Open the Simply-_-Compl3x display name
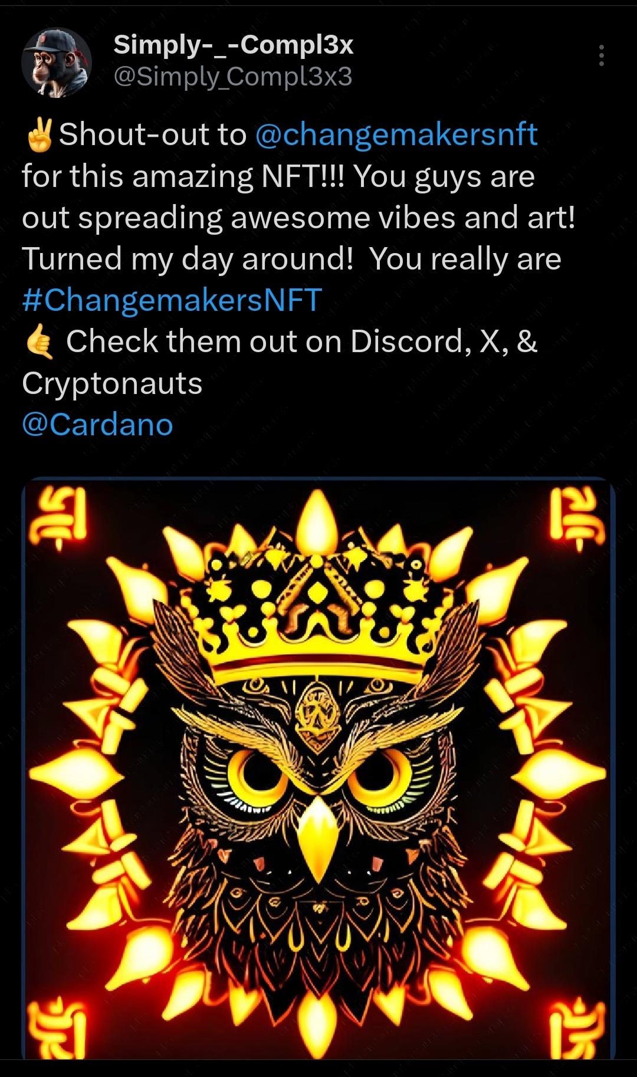This screenshot has width=637, height=1077. pos(234,45)
